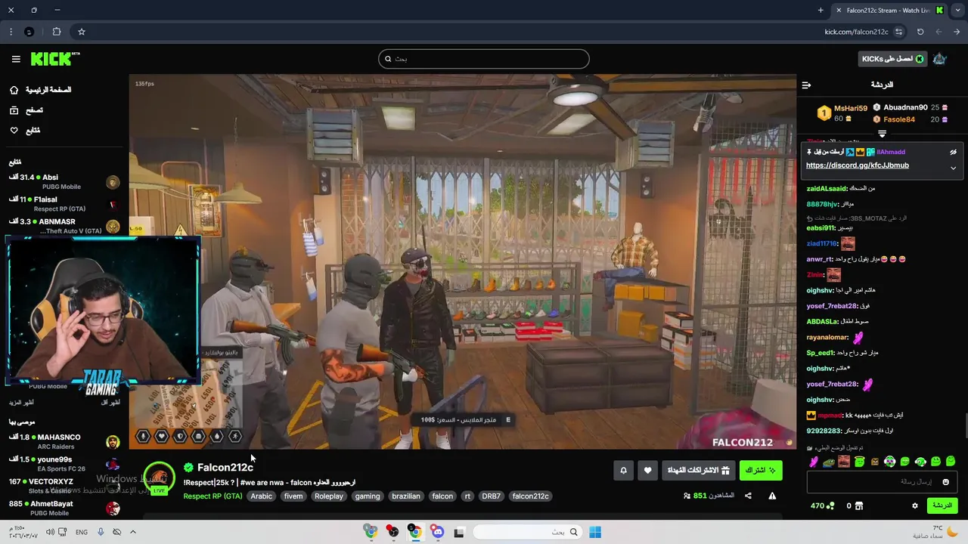Open the MAHASNCO recommended channel
The height and width of the screenshot is (544, 968).
[x=64, y=442]
